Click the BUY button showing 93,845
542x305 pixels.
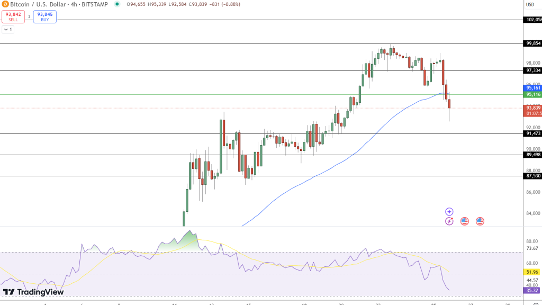(x=44, y=16)
